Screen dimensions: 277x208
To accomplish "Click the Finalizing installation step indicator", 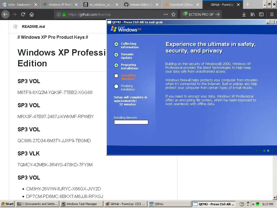I will [x=116, y=86].
